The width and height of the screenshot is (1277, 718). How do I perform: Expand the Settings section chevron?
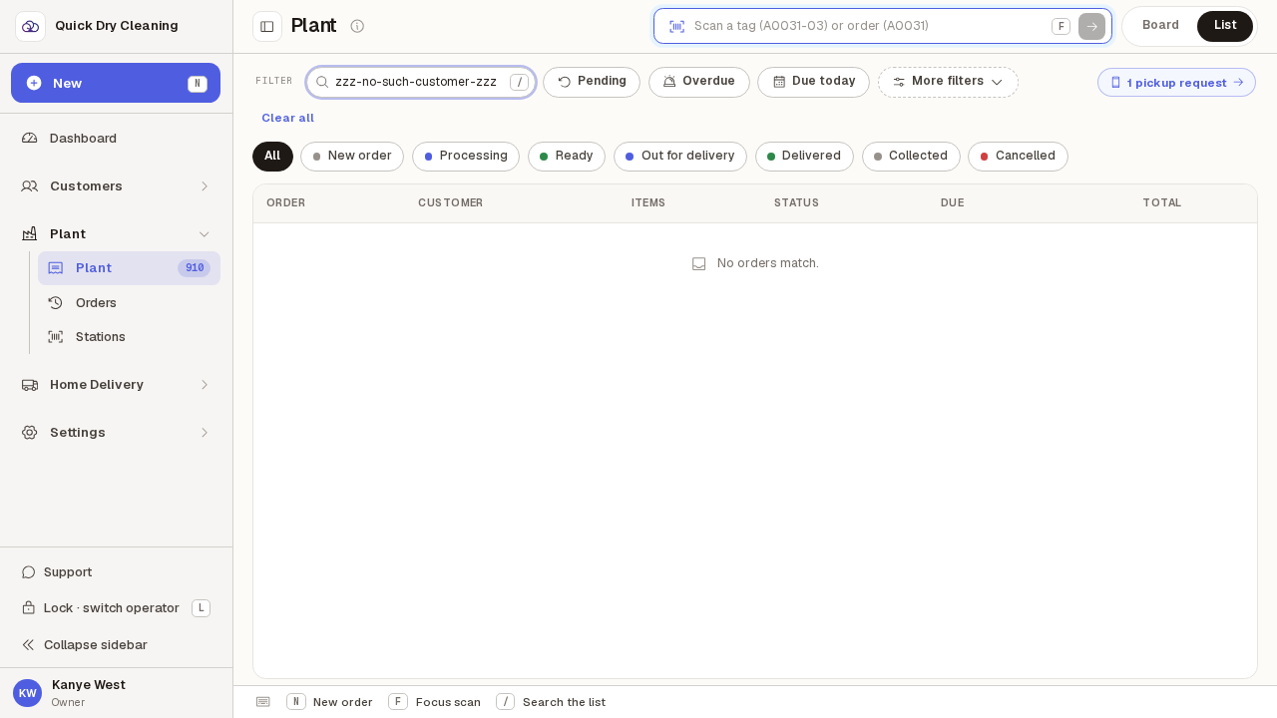(205, 433)
